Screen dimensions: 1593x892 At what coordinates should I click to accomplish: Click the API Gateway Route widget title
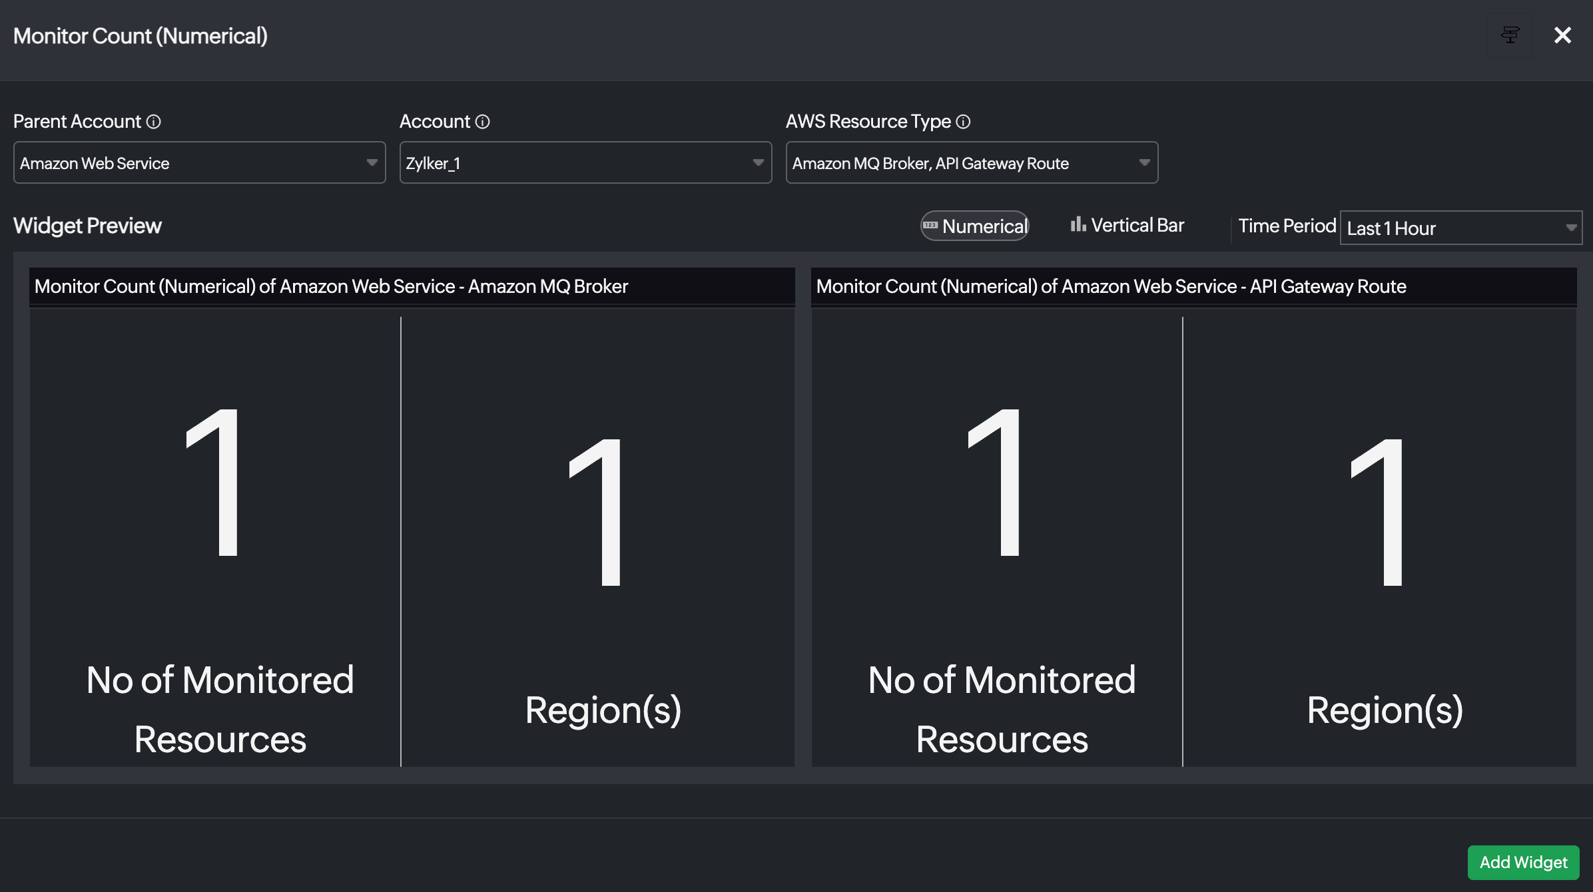[x=1111, y=287]
